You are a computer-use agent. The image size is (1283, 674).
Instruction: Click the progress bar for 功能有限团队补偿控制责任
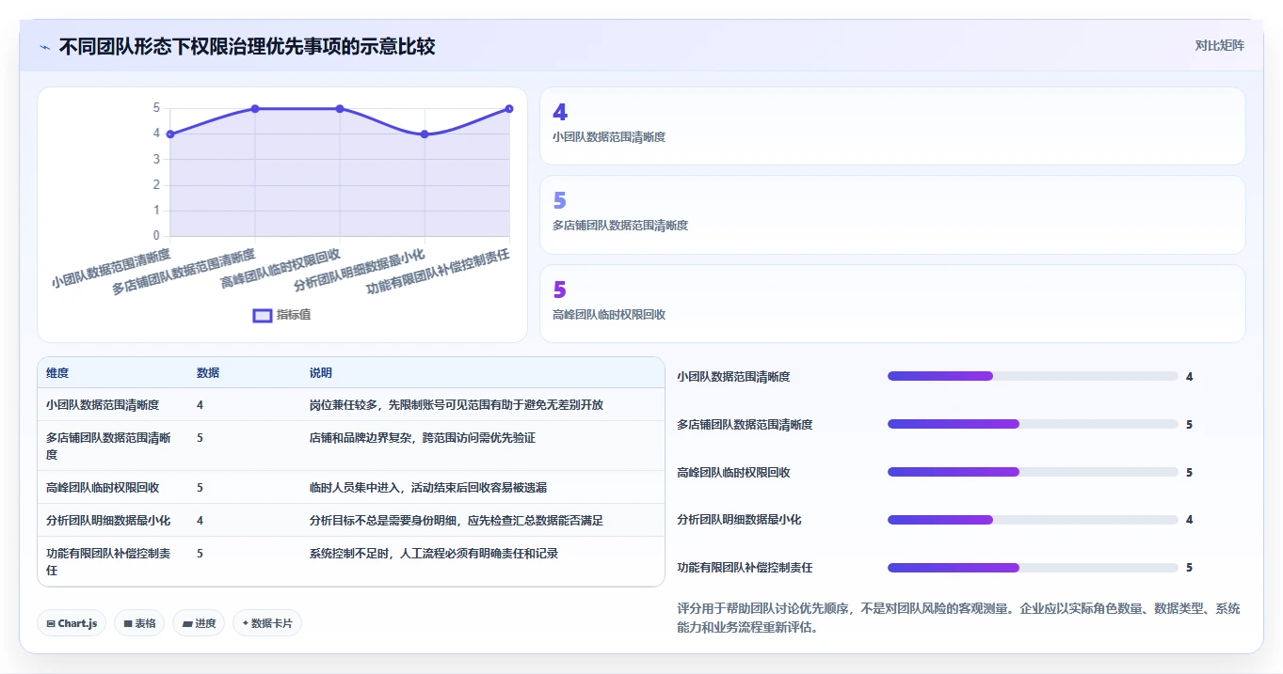pos(1033,568)
